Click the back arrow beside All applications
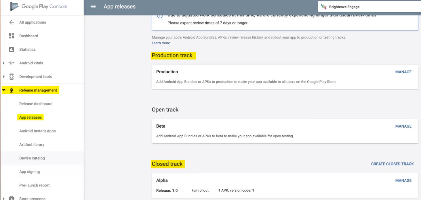This screenshot has height=200, width=421. click(x=12, y=22)
